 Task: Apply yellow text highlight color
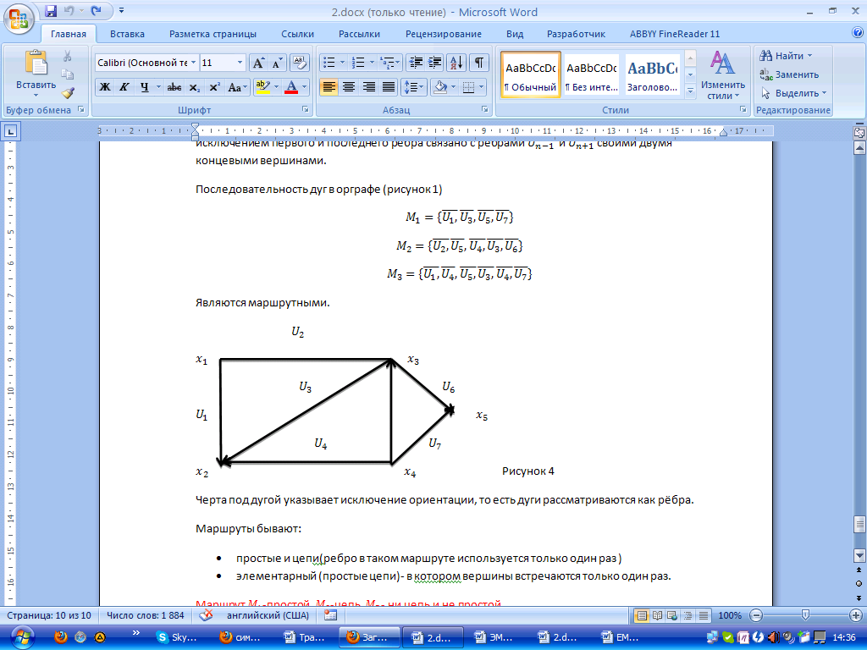[x=262, y=87]
